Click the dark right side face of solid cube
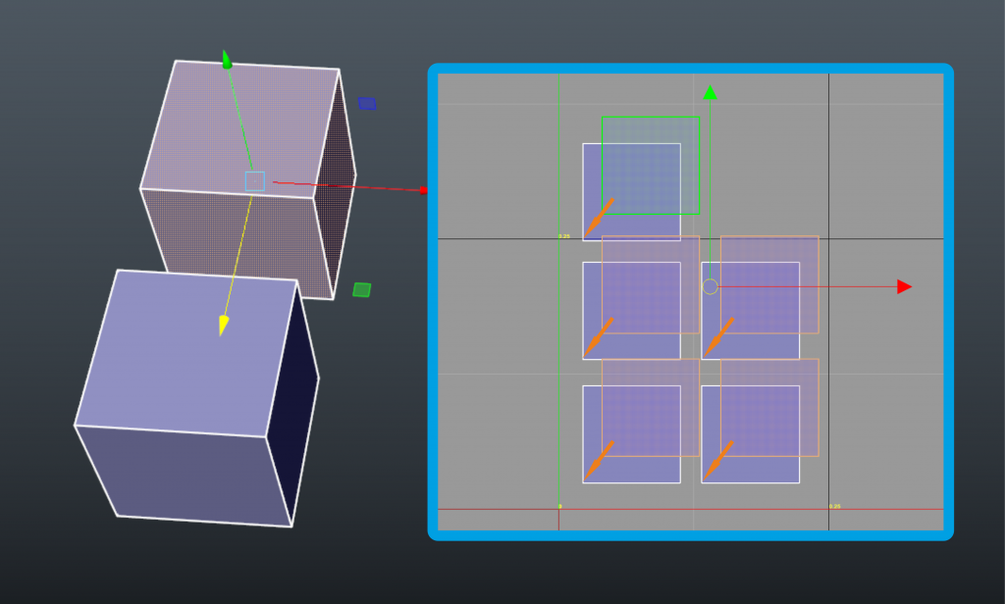The width and height of the screenshot is (1005, 604). 292,404
